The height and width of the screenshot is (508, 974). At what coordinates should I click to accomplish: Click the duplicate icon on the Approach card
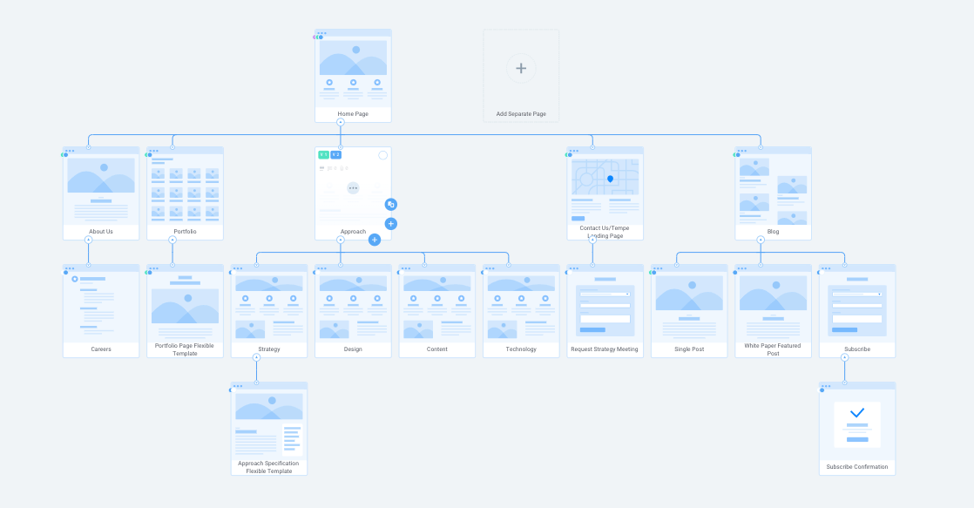click(390, 205)
